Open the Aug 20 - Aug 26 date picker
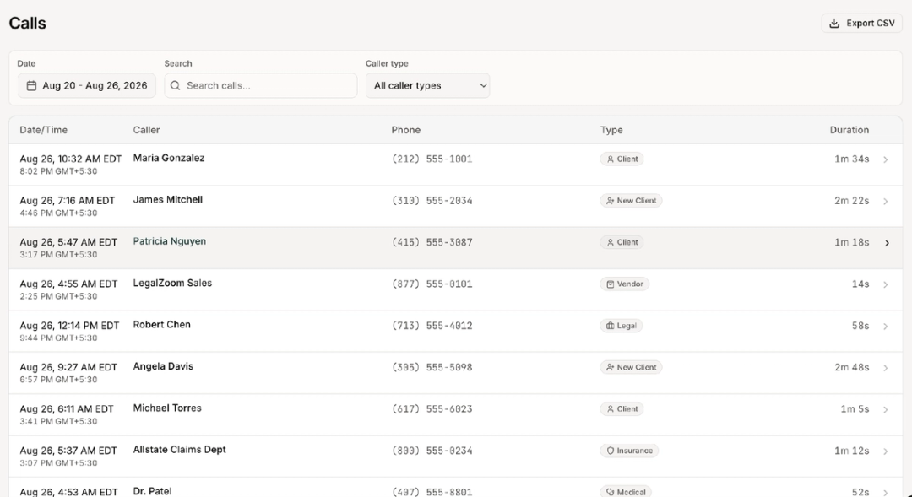 pyautogui.click(x=87, y=85)
